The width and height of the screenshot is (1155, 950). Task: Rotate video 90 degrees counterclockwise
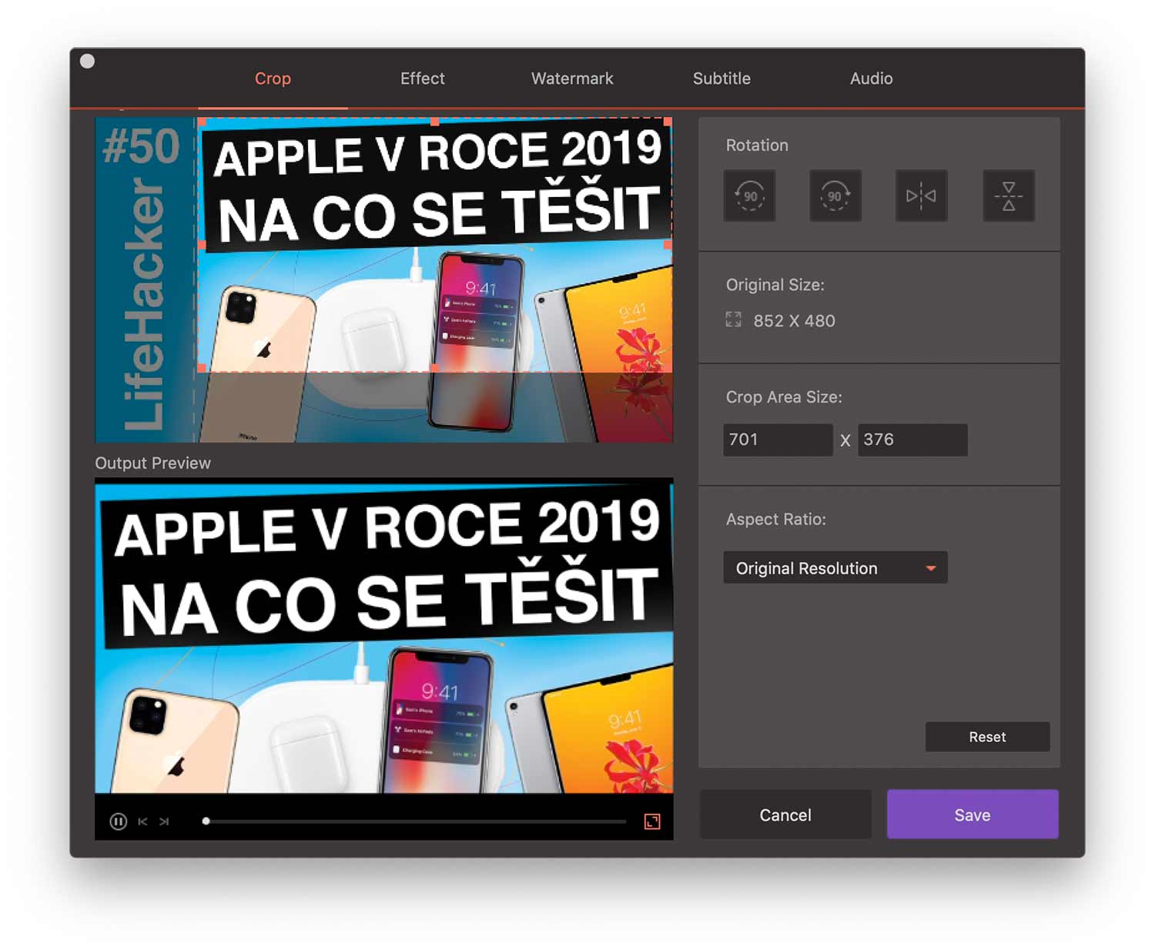(x=749, y=196)
